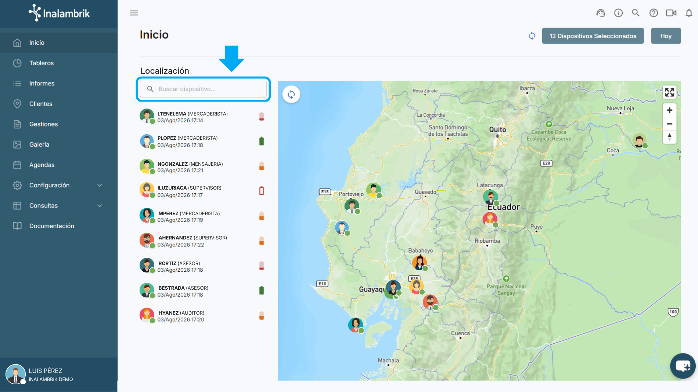
Task: Select map avatar at Latacunga
Action: pyautogui.click(x=491, y=197)
